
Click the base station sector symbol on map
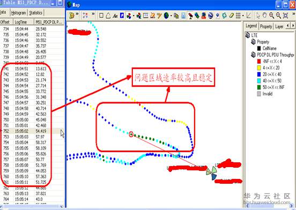(x=212, y=173)
